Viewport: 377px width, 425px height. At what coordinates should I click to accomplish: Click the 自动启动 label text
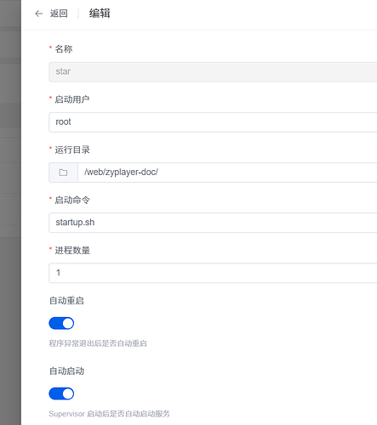[x=66, y=371]
